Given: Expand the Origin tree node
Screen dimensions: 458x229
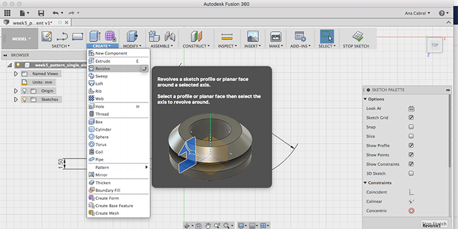Looking at the screenshot, I should [x=16, y=91].
